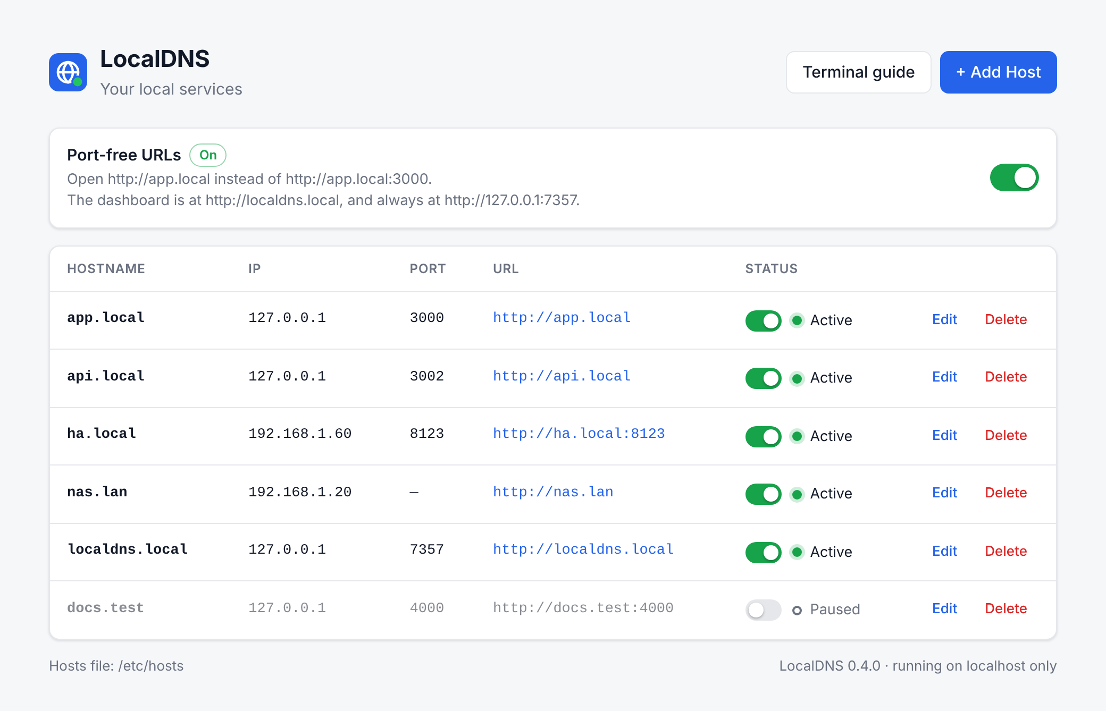
Task: Click the Hosts file: /etc/hosts text
Action: tap(116, 666)
